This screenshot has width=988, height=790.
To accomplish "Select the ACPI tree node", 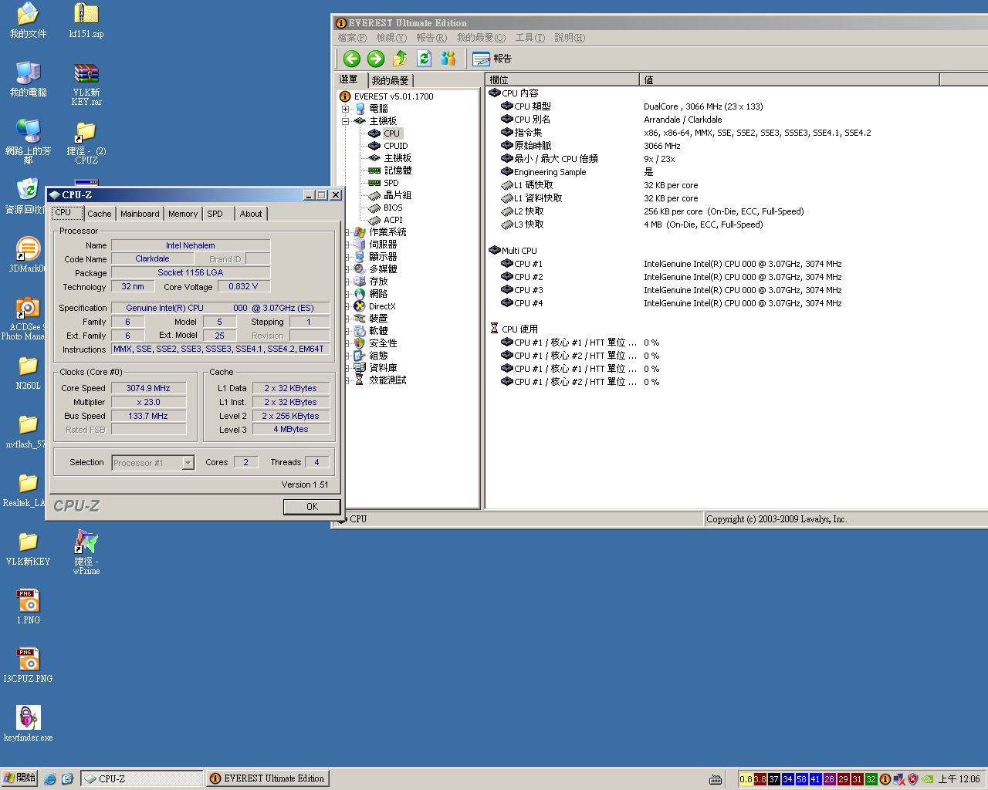I will pyautogui.click(x=393, y=220).
